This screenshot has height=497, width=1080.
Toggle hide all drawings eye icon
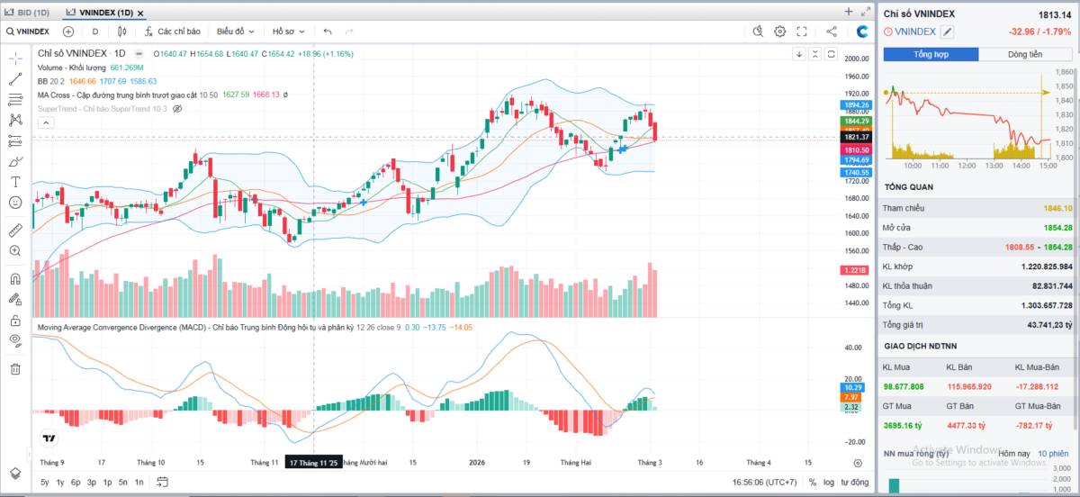(x=15, y=341)
